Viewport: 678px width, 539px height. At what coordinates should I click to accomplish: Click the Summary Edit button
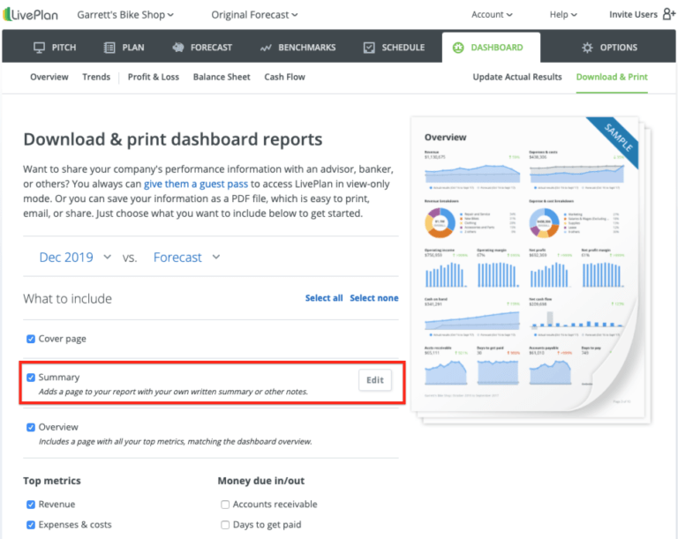pos(375,380)
